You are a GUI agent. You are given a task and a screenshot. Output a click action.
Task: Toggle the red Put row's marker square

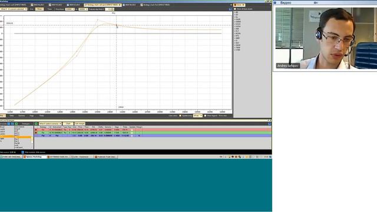[x=36, y=130]
